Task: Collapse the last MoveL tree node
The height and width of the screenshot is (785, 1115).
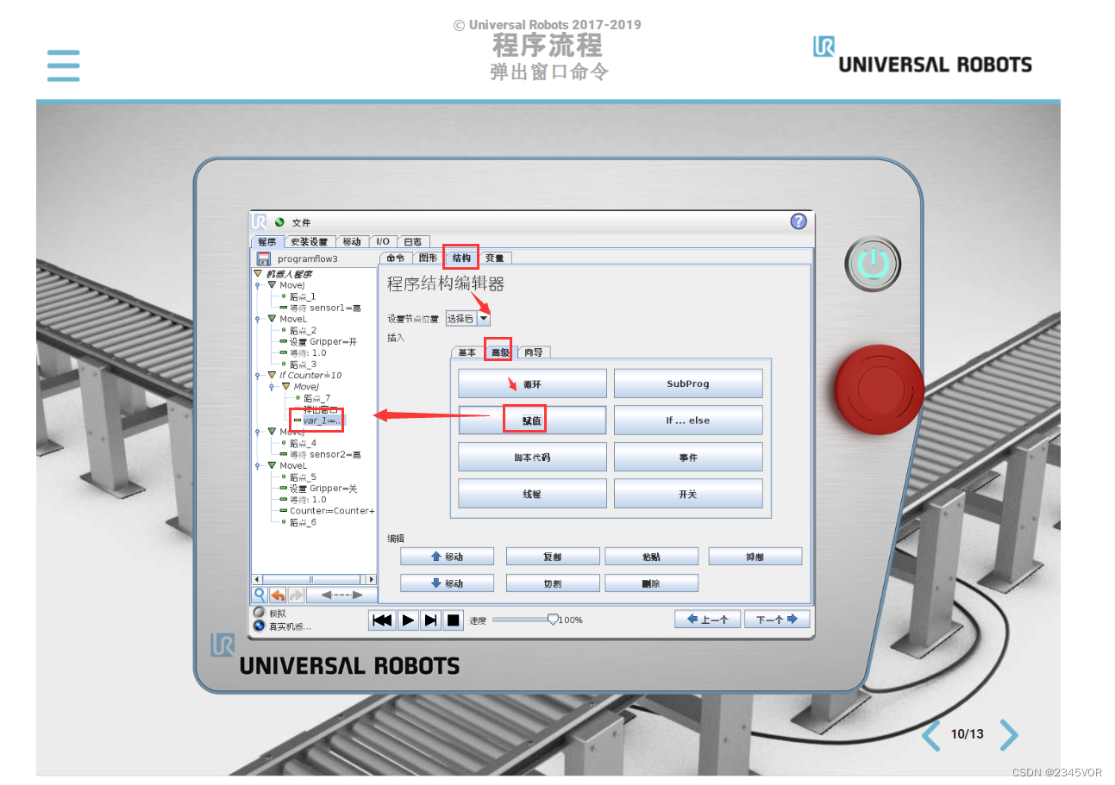Action: click(x=272, y=465)
